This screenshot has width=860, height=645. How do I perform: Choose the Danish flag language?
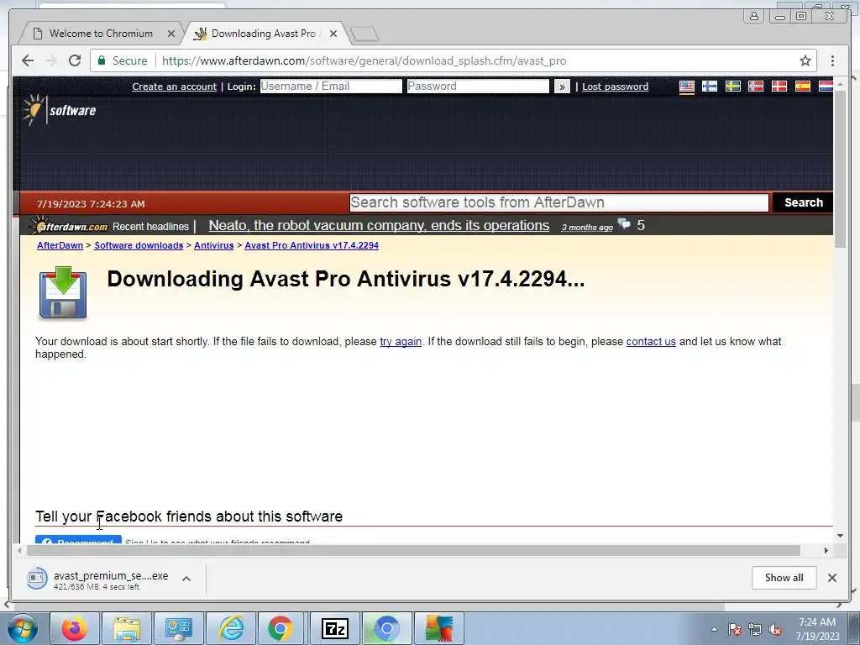779,87
